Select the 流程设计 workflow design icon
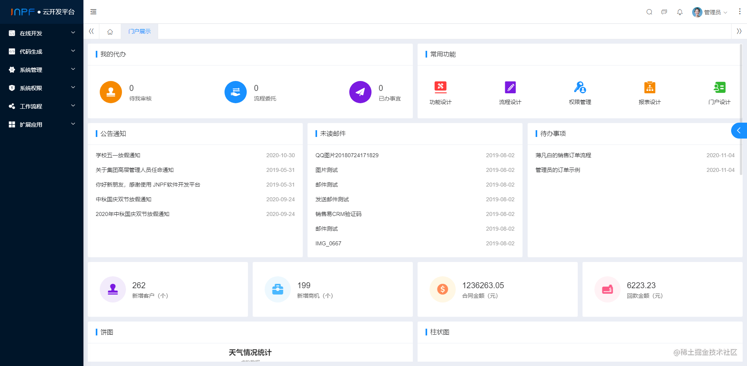747x366 pixels. [510, 87]
